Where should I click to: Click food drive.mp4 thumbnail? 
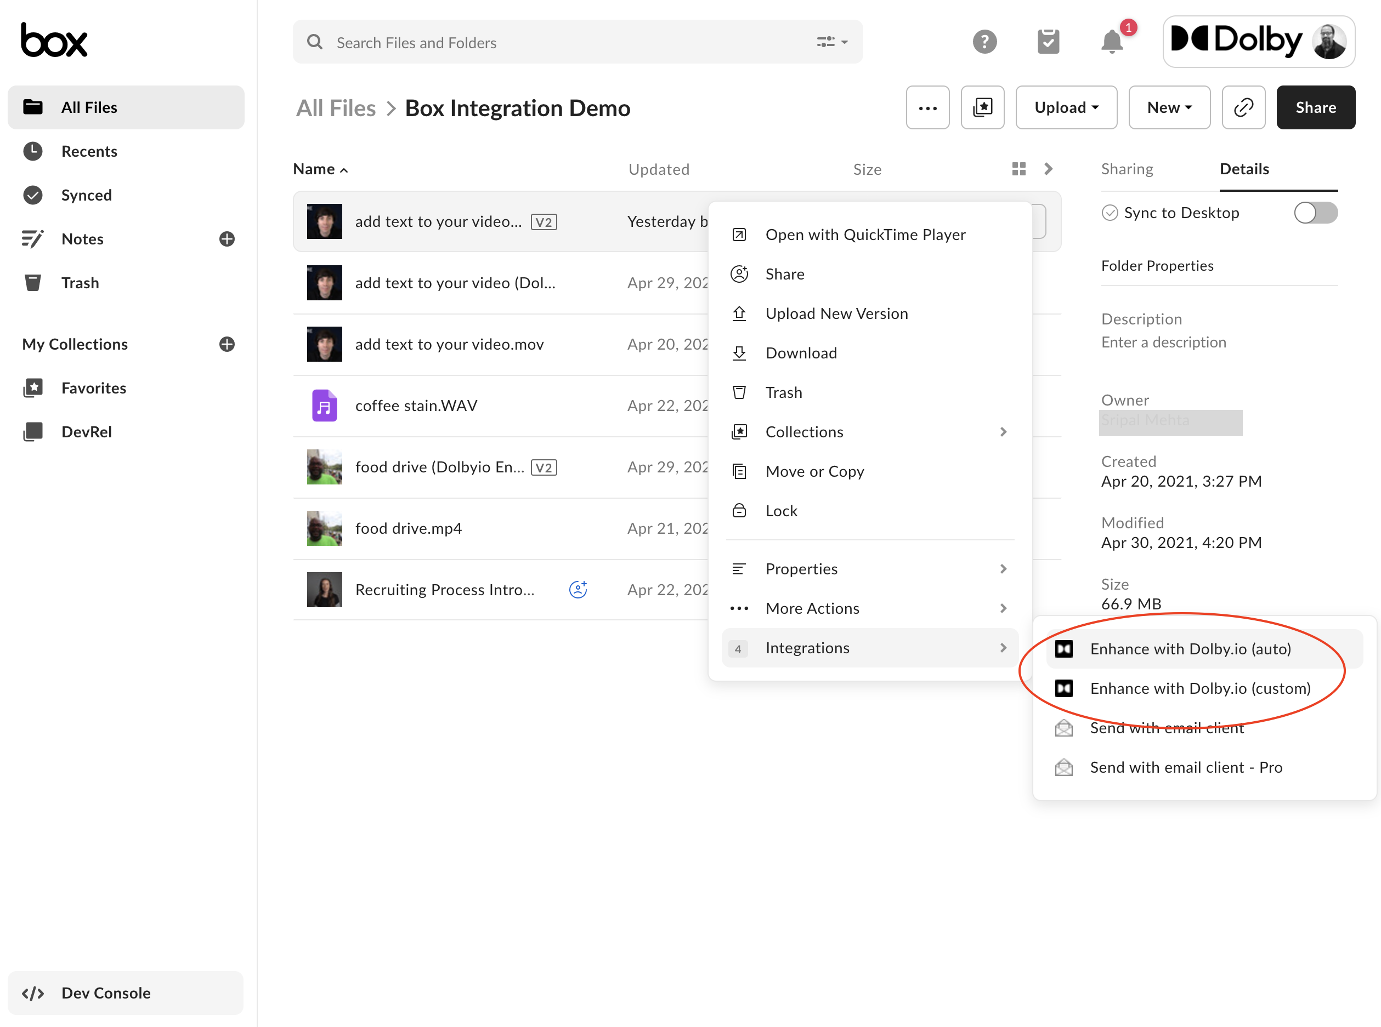pyautogui.click(x=324, y=528)
